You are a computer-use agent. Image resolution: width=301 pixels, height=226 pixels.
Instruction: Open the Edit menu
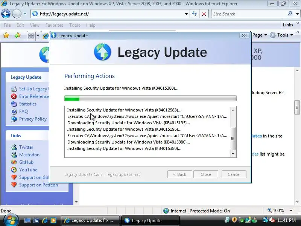coord(20,25)
